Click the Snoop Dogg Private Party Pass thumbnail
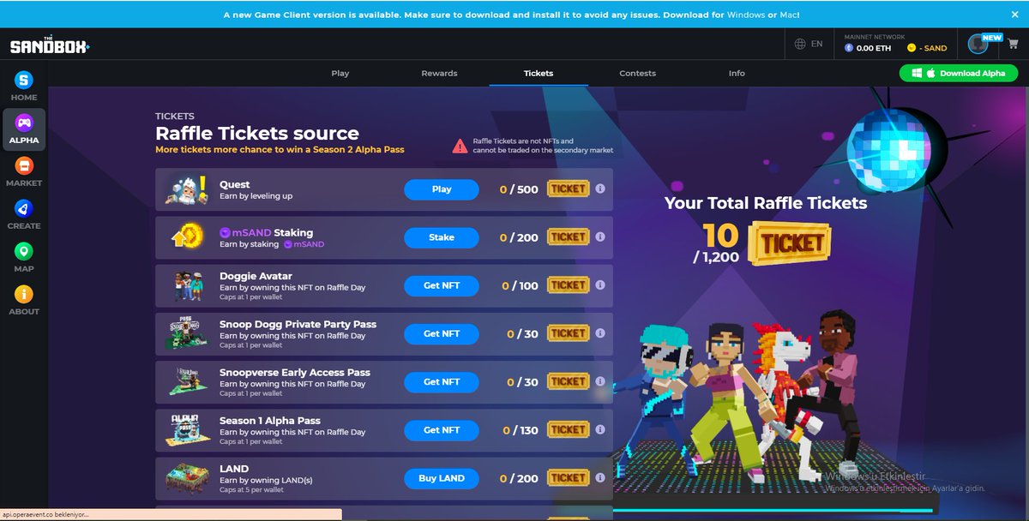The width and height of the screenshot is (1029, 521). point(187,334)
